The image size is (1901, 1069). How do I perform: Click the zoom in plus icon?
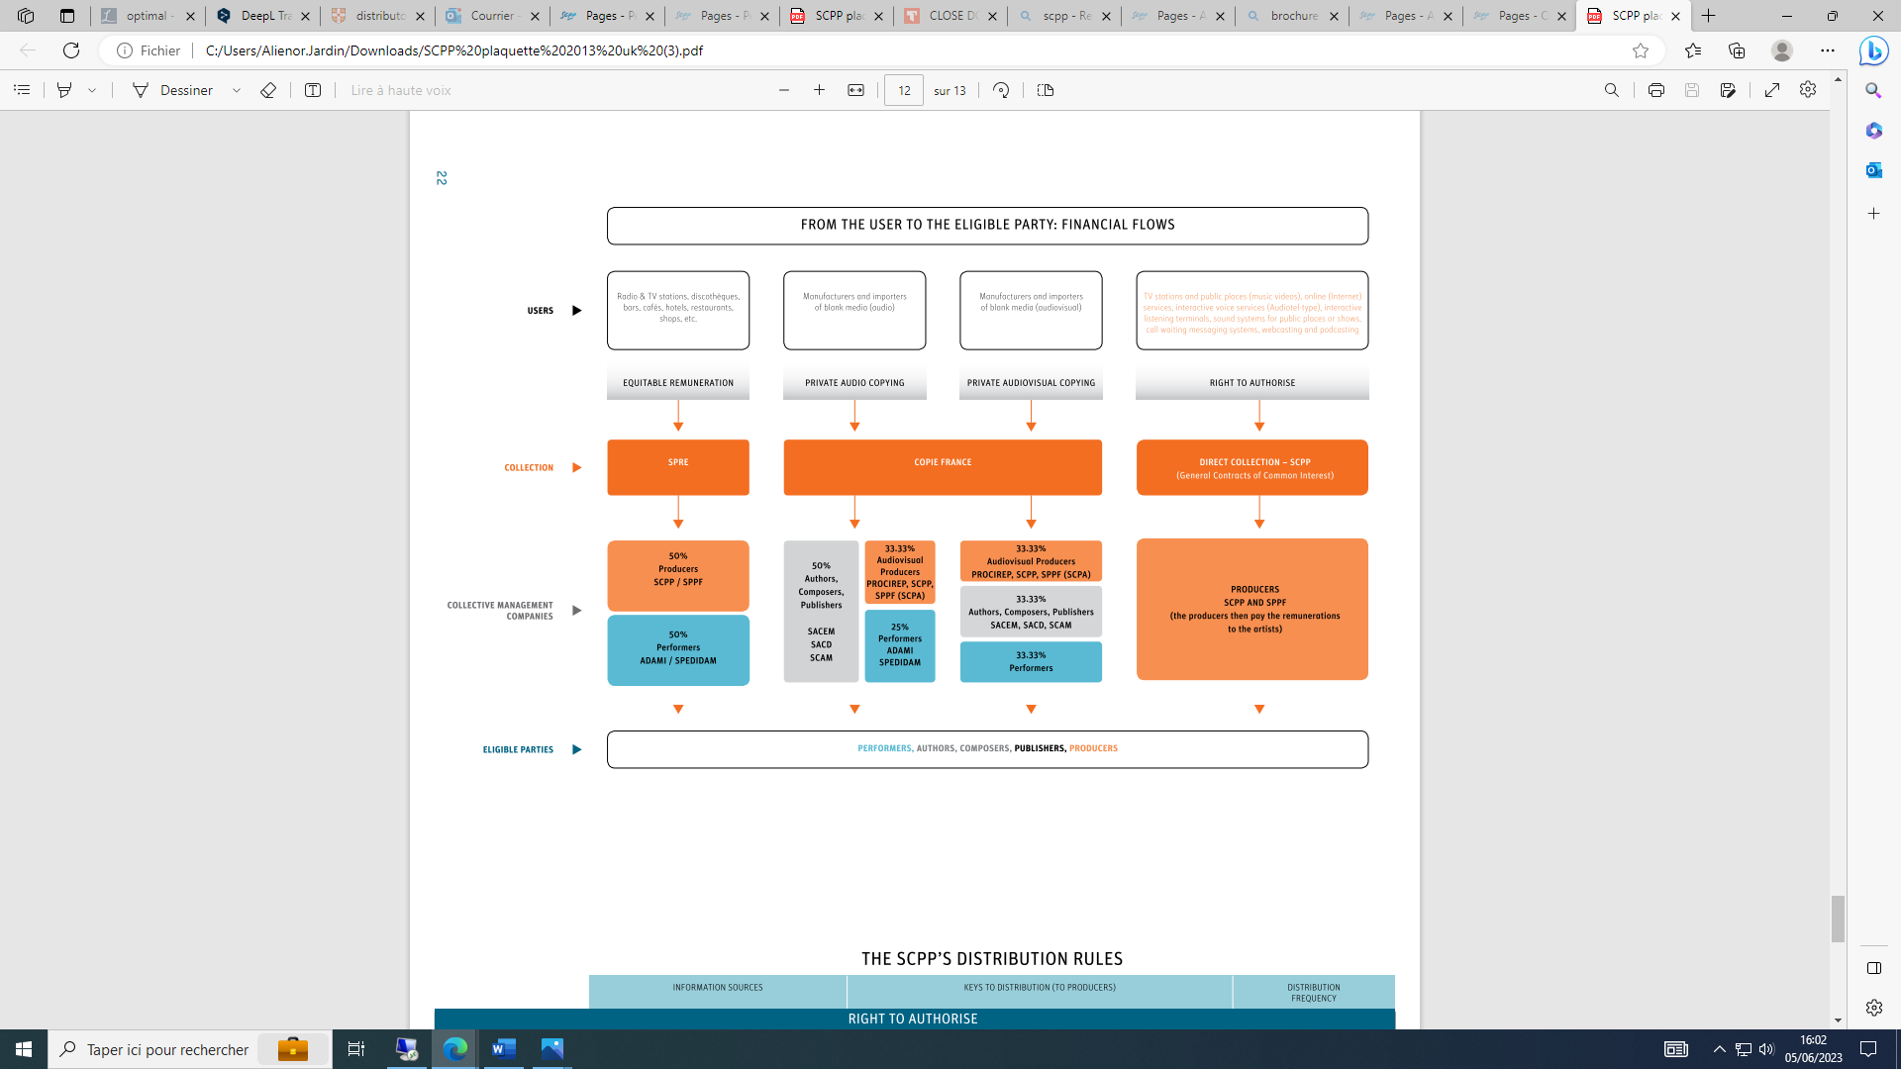[x=819, y=90]
